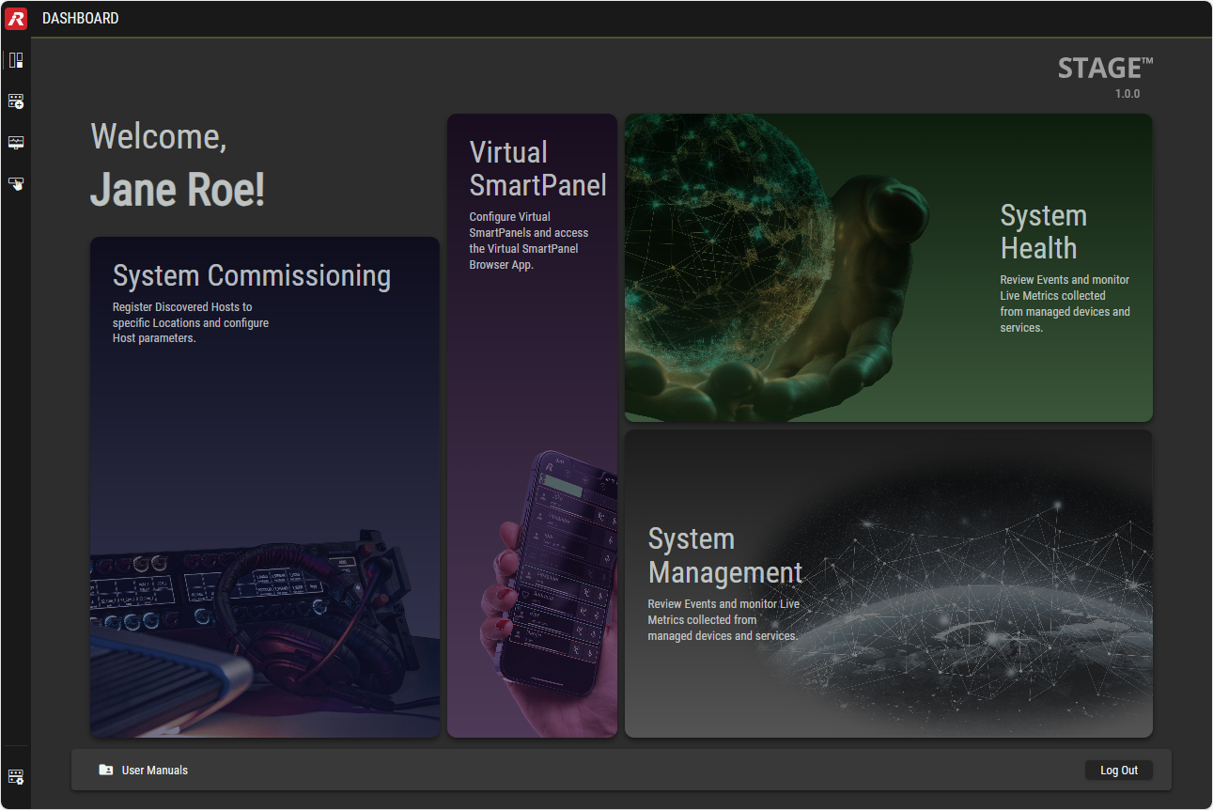Image resolution: width=1213 pixels, height=810 pixels.
Task: Click the Jane Roe! welcome name
Action: coord(178,190)
